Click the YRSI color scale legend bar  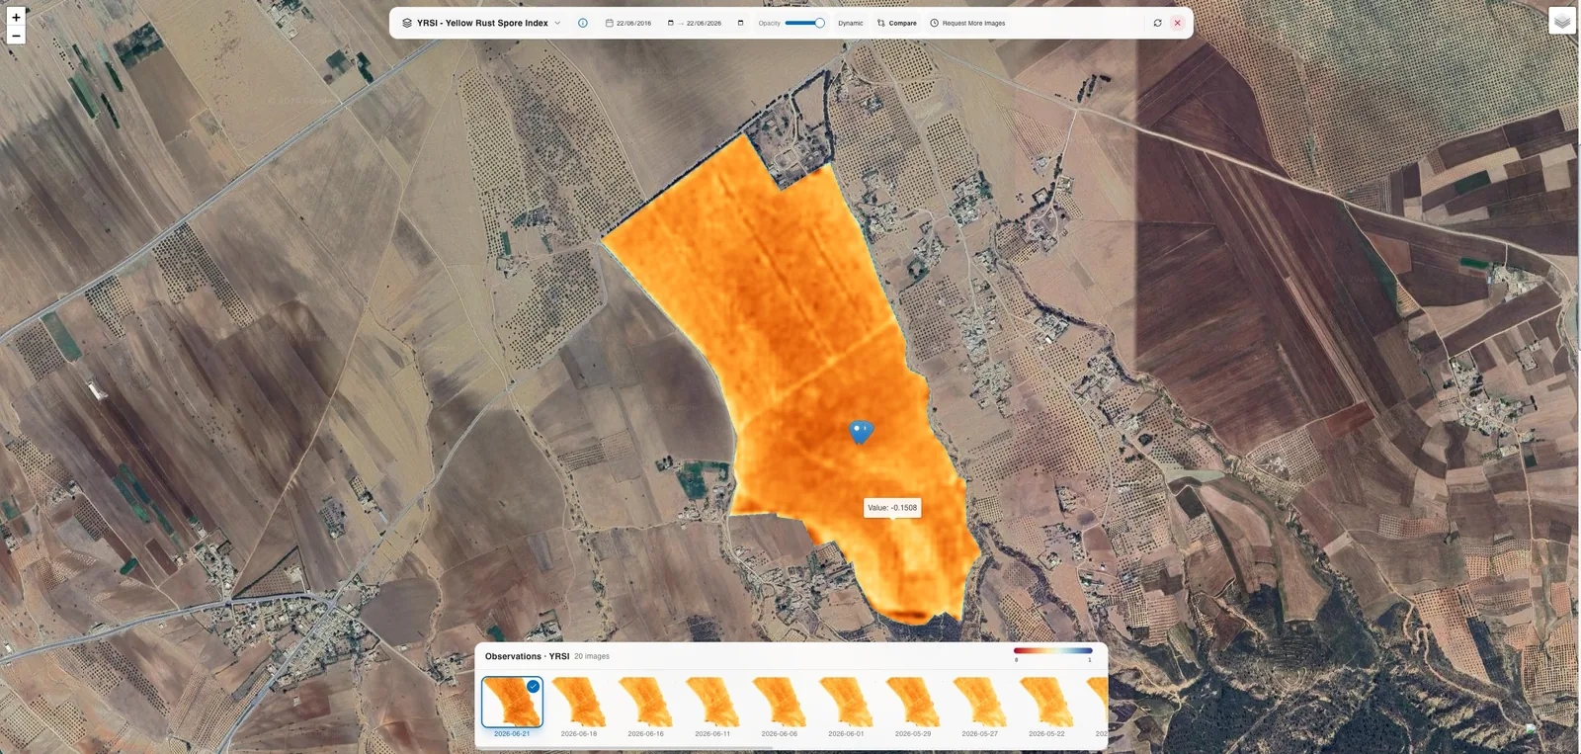(x=1052, y=650)
